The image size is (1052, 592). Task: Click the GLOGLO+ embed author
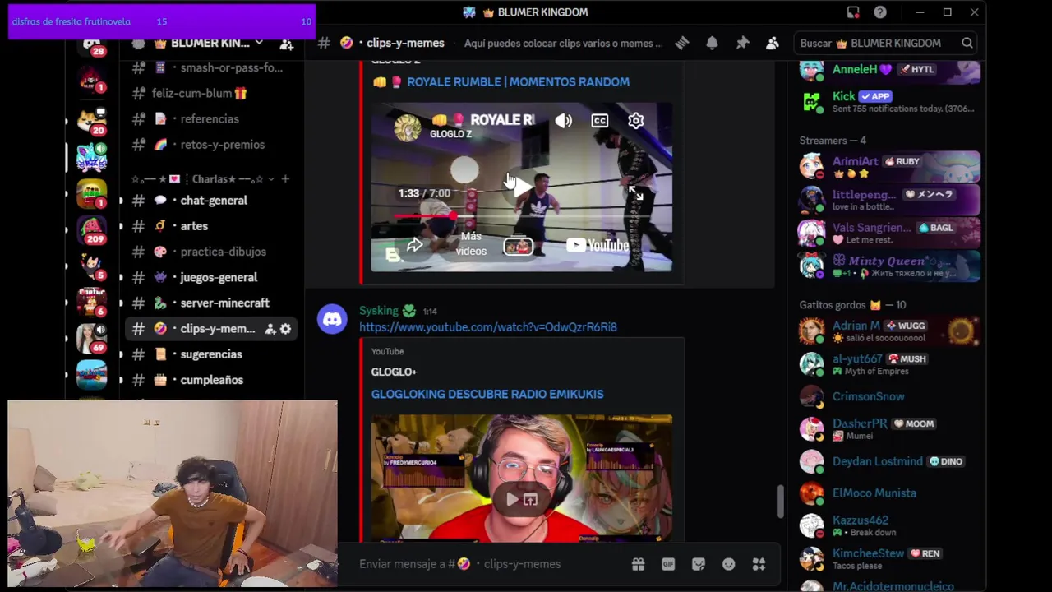click(x=394, y=372)
